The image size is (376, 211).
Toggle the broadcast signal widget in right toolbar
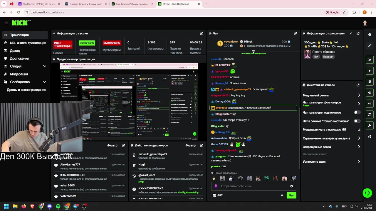tap(370, 103)
